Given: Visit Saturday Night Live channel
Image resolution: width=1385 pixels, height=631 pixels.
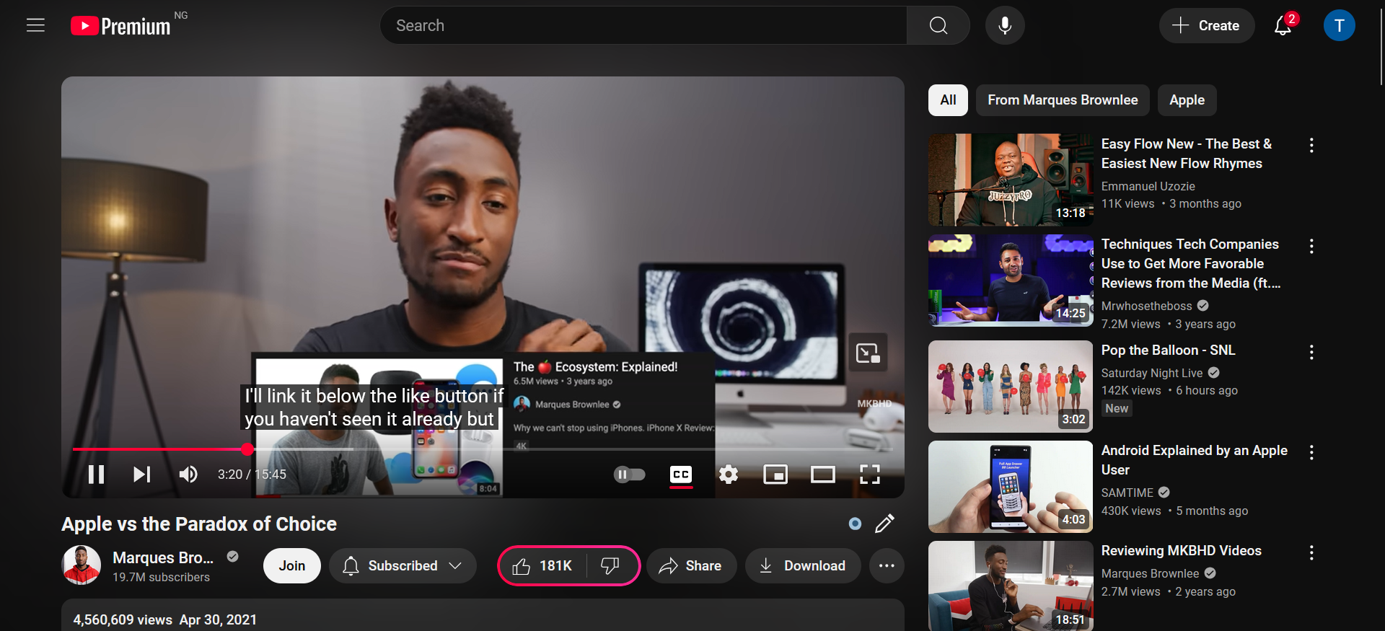Looking at the screenshot, I should pyautogui.click(x=1152, y=373).
